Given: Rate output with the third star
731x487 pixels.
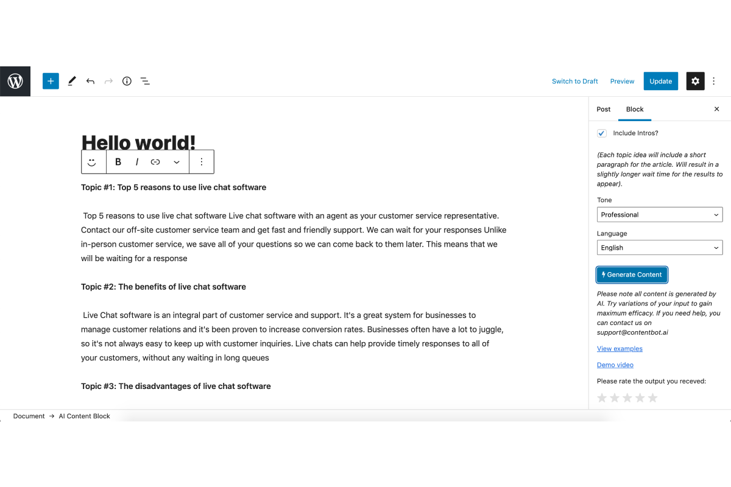Looking at the screenshot, I should point(627,398).
